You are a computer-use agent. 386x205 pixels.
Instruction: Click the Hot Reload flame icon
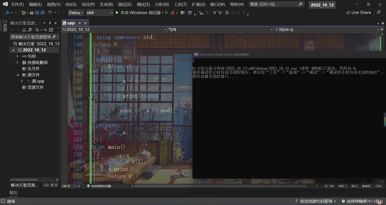coord(173,13)
